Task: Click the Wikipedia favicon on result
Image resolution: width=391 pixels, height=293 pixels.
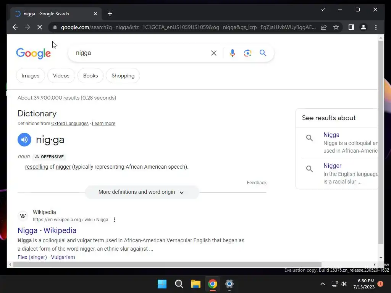Action: (23, 216)
